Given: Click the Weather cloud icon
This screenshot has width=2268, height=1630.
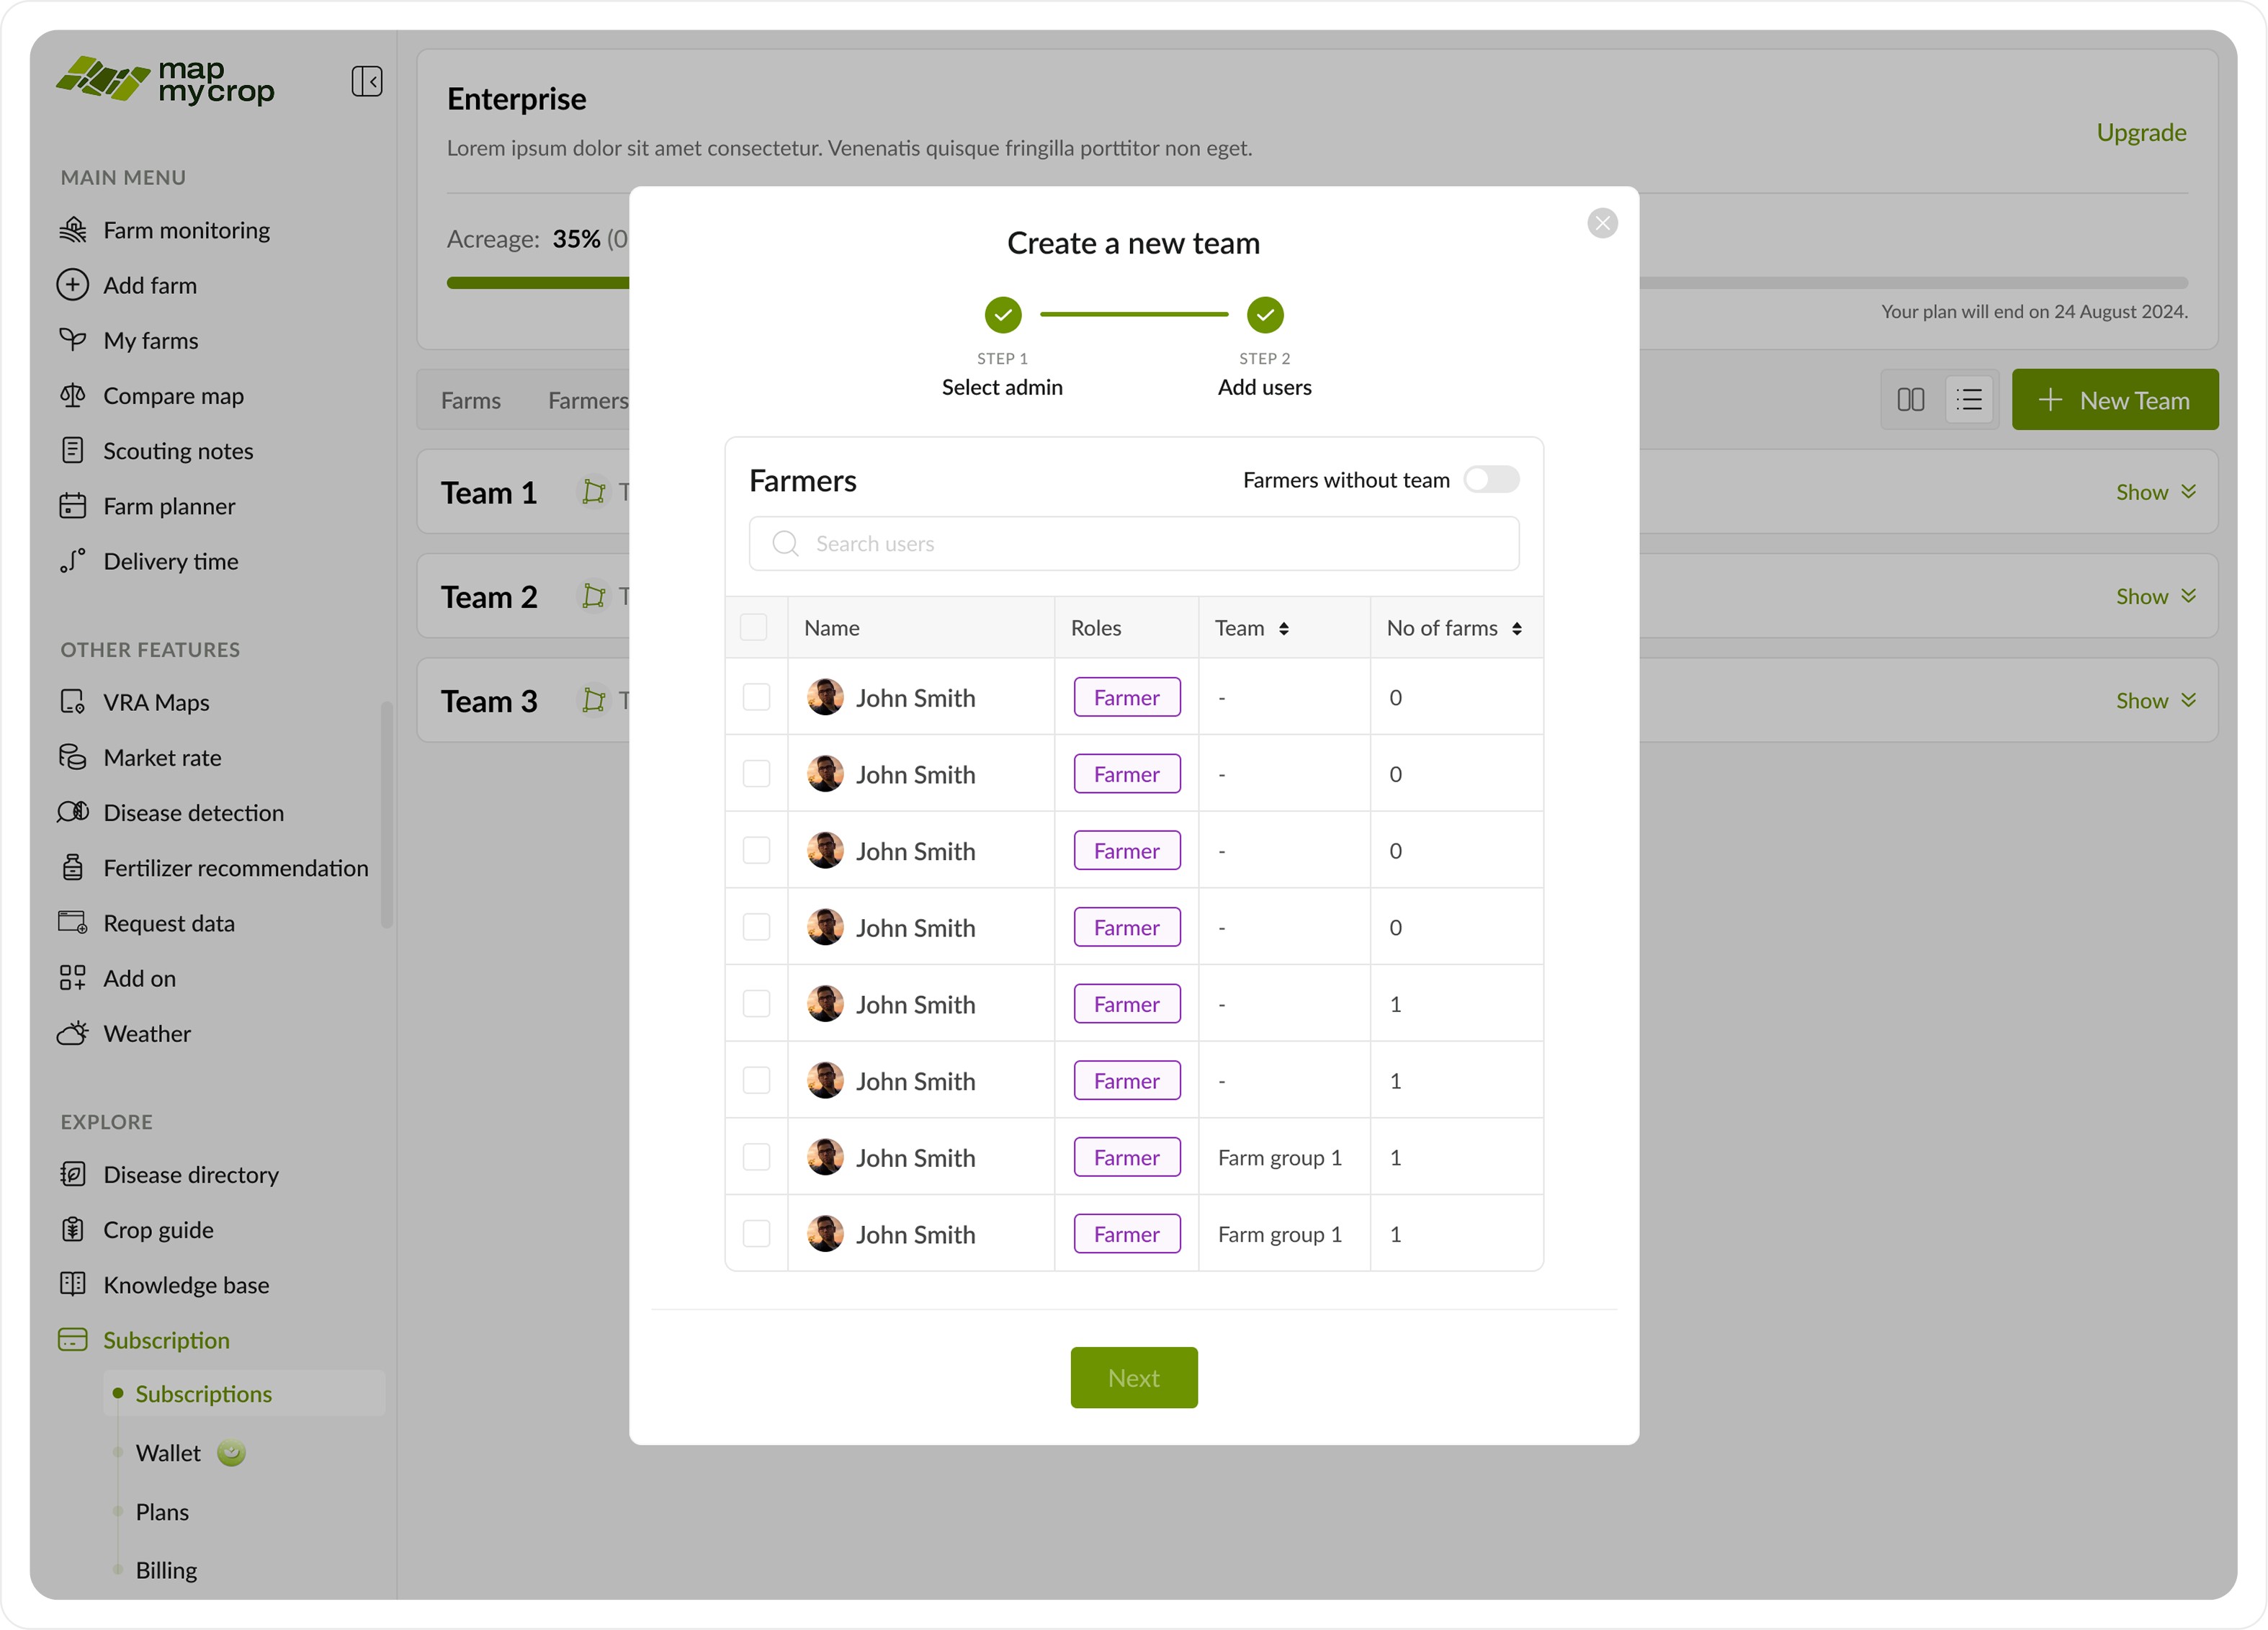Looking at the screenshot, I should (73, 1033).
